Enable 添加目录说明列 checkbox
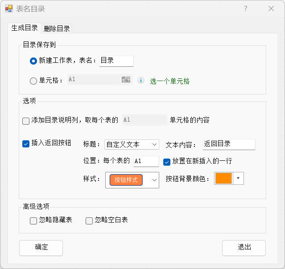Image resolution: width=285 pixels, height=269 pixels. [x=26, y=120]
